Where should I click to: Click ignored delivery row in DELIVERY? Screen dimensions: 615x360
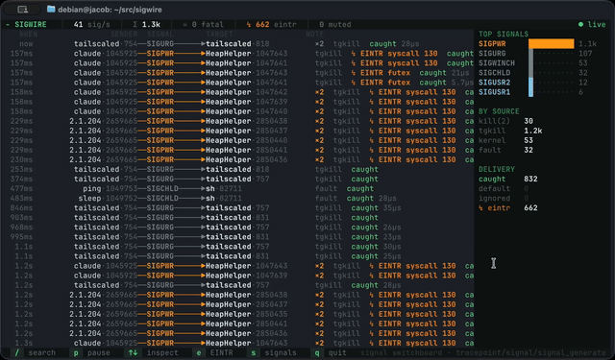click(504, 198)
